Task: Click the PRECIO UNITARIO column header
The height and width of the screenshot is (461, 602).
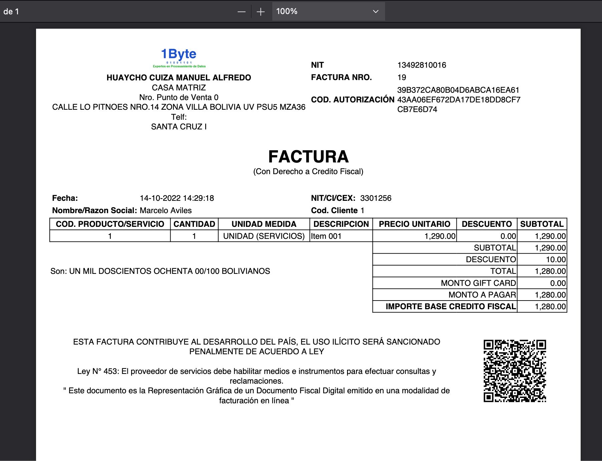Action: click(x=414, y=224)
